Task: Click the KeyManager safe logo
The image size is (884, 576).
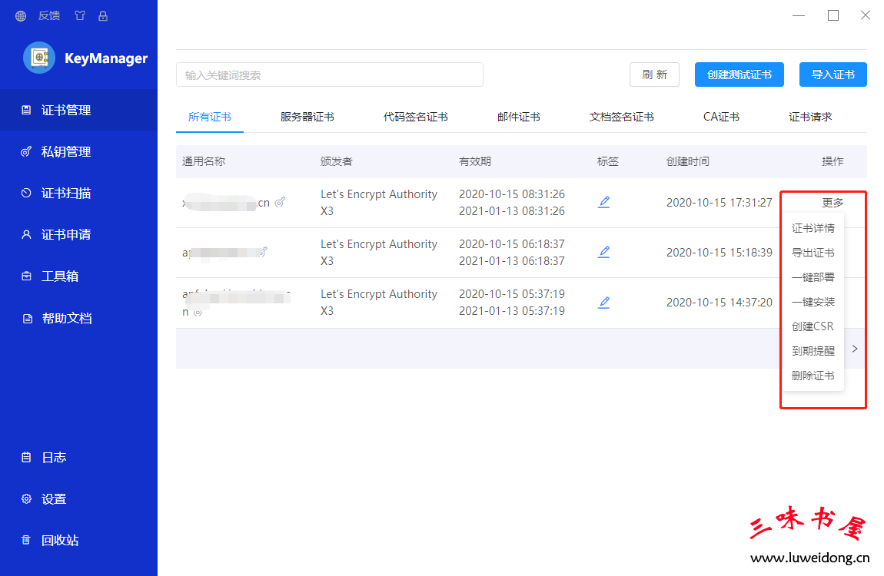Action: tap(39, 58)
